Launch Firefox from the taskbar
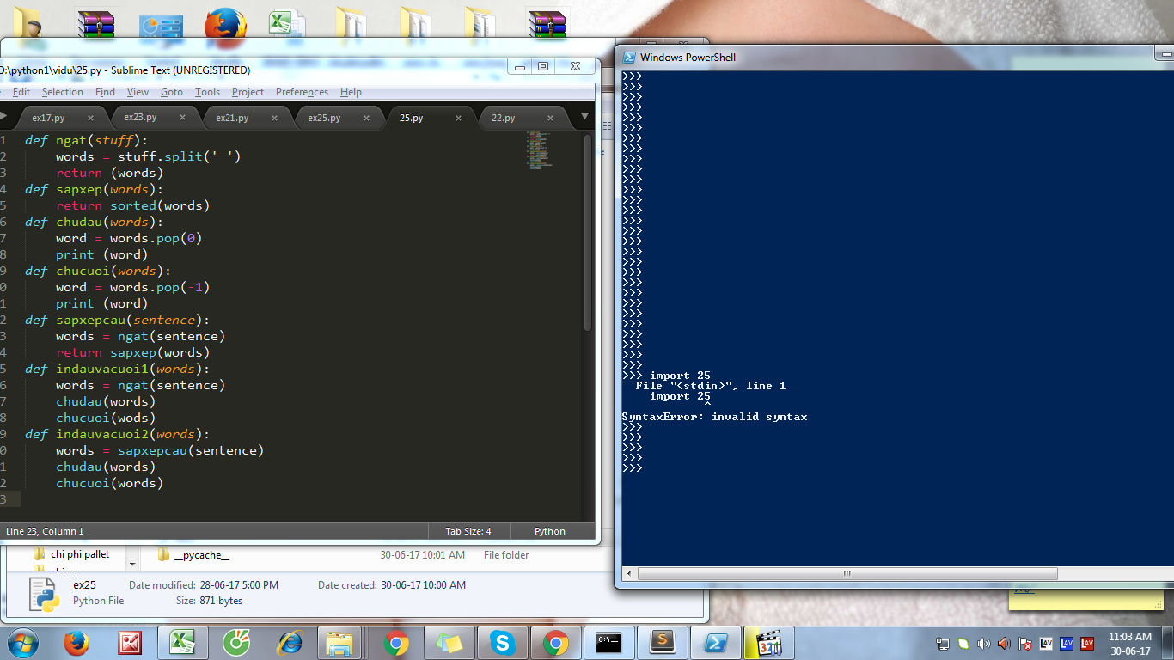This screenshot has height=660, width=1174. [x=76, y=642]
